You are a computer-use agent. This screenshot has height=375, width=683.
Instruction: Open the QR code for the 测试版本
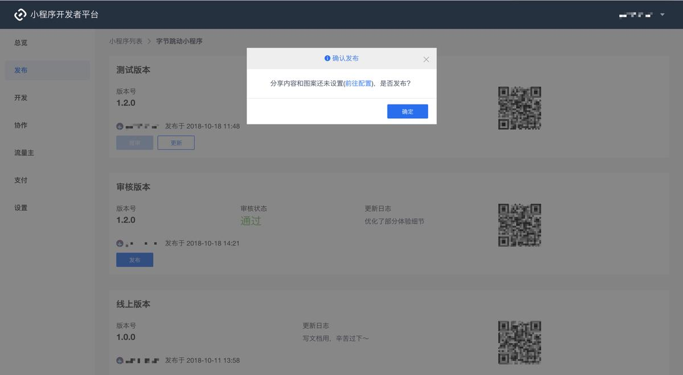tap(519, 107)
